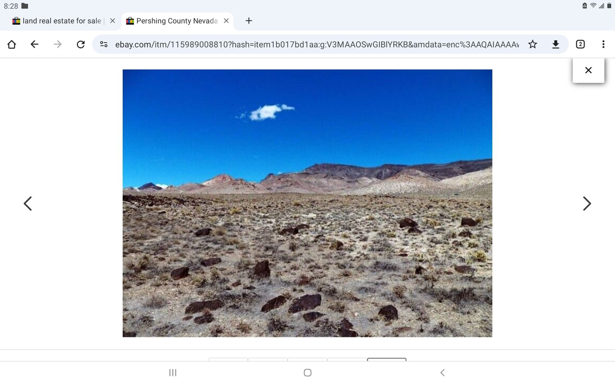The height and width of the screenshot is (384, 615).
Task: Select the Pershing County Nevada tab
Action: click(177, 21)
